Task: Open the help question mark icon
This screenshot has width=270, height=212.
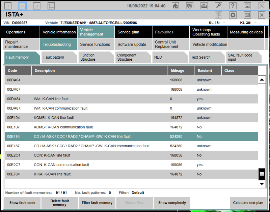Action: coord(233,6)
